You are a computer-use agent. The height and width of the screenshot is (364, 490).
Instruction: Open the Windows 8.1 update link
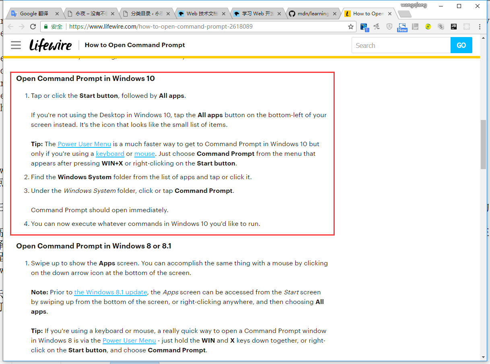[x=111, y=292]
